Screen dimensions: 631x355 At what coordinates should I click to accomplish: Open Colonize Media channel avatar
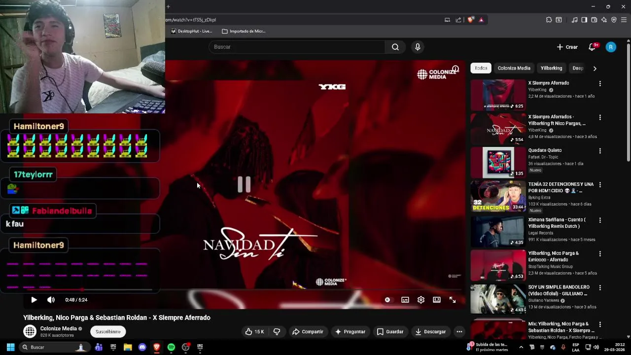[30, 331]
